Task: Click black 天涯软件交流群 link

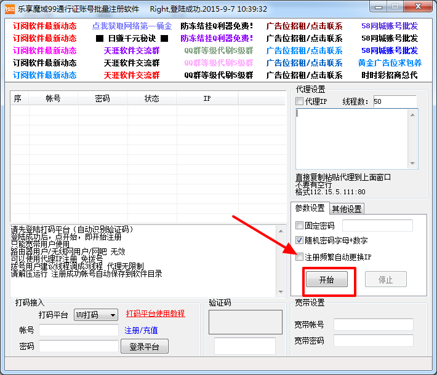Action: 132,63
